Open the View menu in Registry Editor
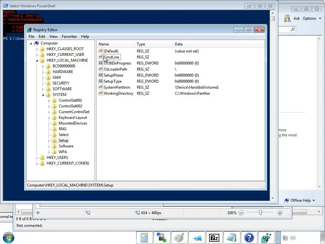The width and height of the screenshot is (325, 244). pyautogui.click(x=53, y=37)
